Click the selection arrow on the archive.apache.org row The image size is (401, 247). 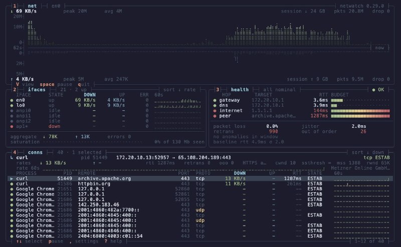[12, 178]
